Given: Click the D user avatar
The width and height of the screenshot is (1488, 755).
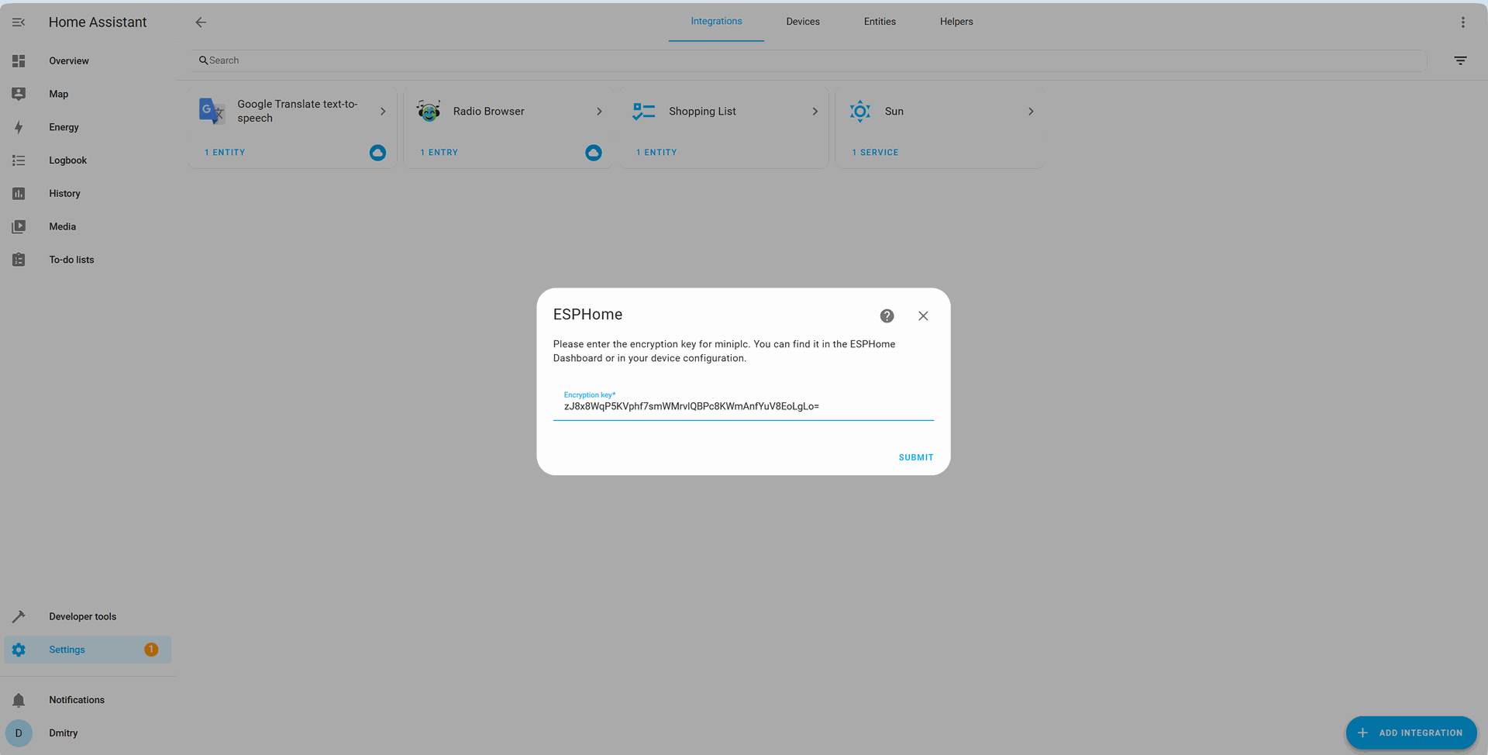Looking at the screenshot, I should [x=19, y=733].
